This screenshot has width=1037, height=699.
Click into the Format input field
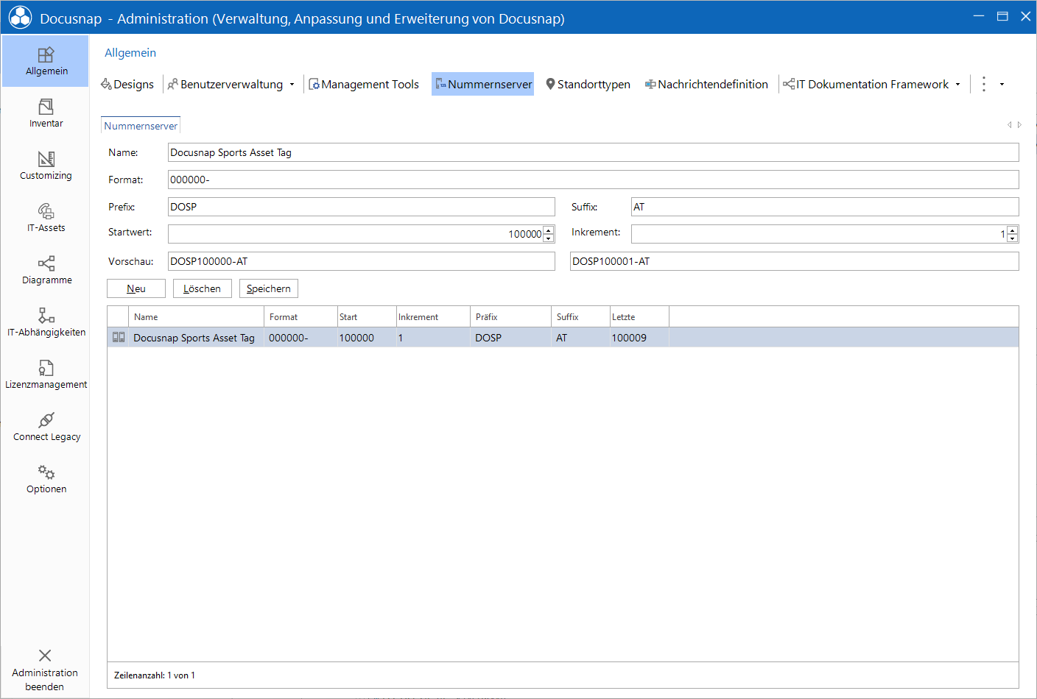coord(593,180)
